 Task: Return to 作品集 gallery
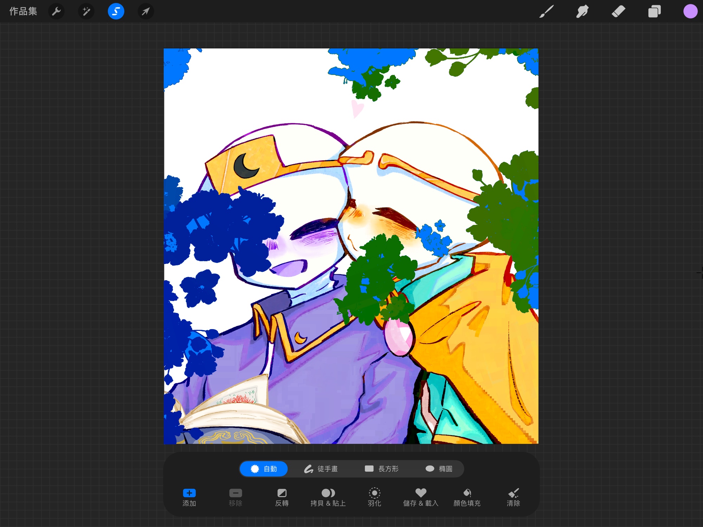click(23, 12)
